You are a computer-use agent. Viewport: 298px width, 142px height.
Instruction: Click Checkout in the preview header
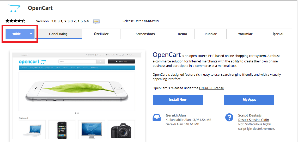click(x=130, y=55)
